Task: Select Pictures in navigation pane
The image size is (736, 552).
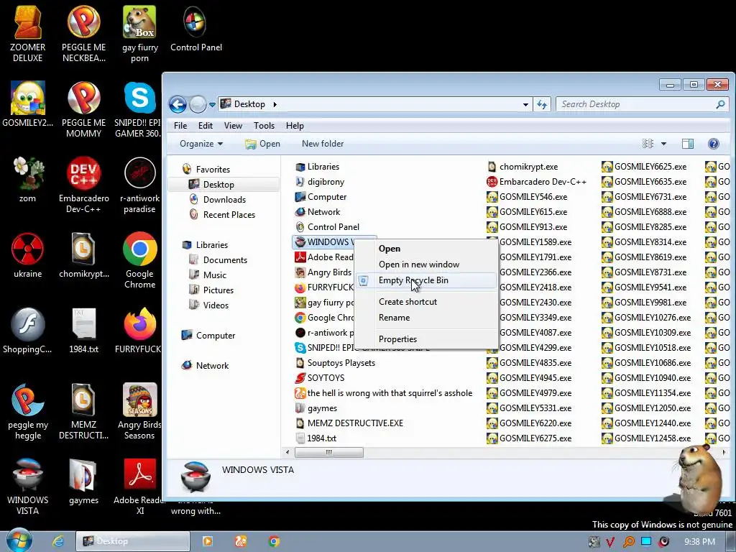Action: (218, 290)
